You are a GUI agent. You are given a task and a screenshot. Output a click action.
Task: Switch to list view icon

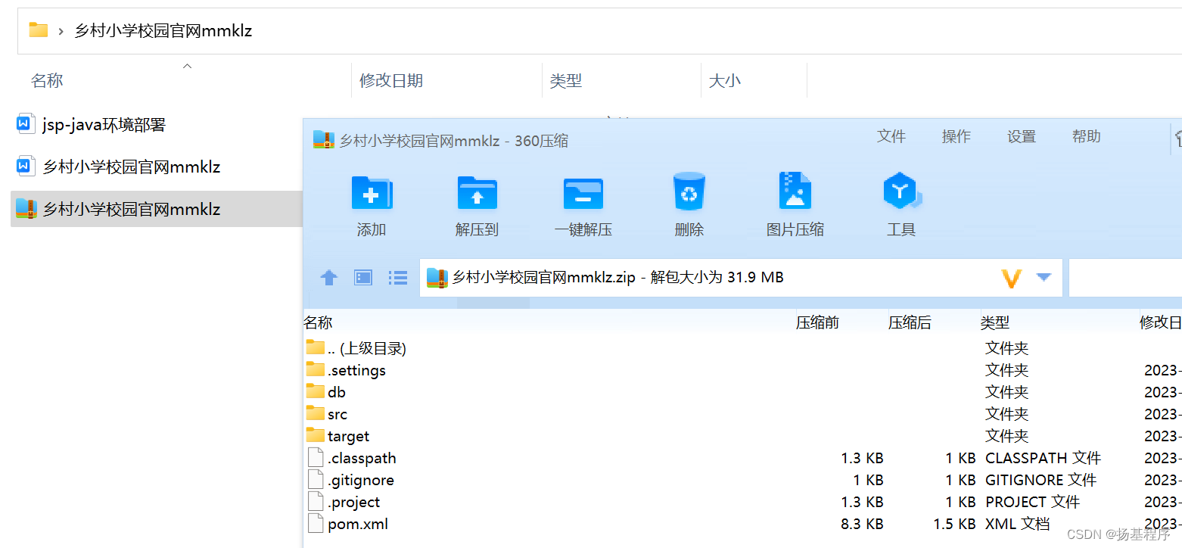[x=397, y=277]
